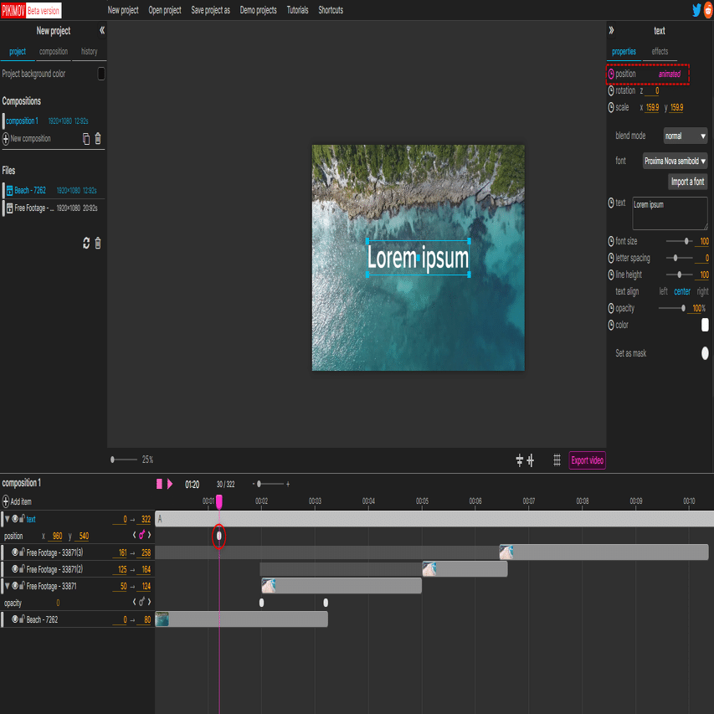Click Save project as
The height and width of the screenshot is (714, 714).
(x=210, y=10)
